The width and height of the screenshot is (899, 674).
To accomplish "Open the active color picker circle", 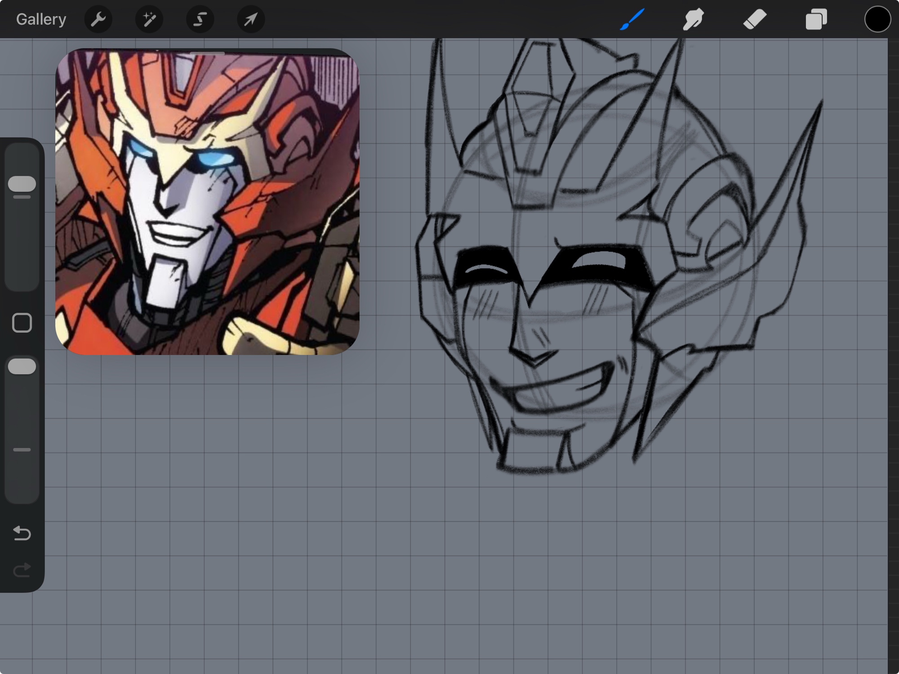I will [877, 19].
